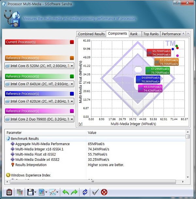
Task: Open dropdown arrow beside floppy save icon
Action: (35, 192)
